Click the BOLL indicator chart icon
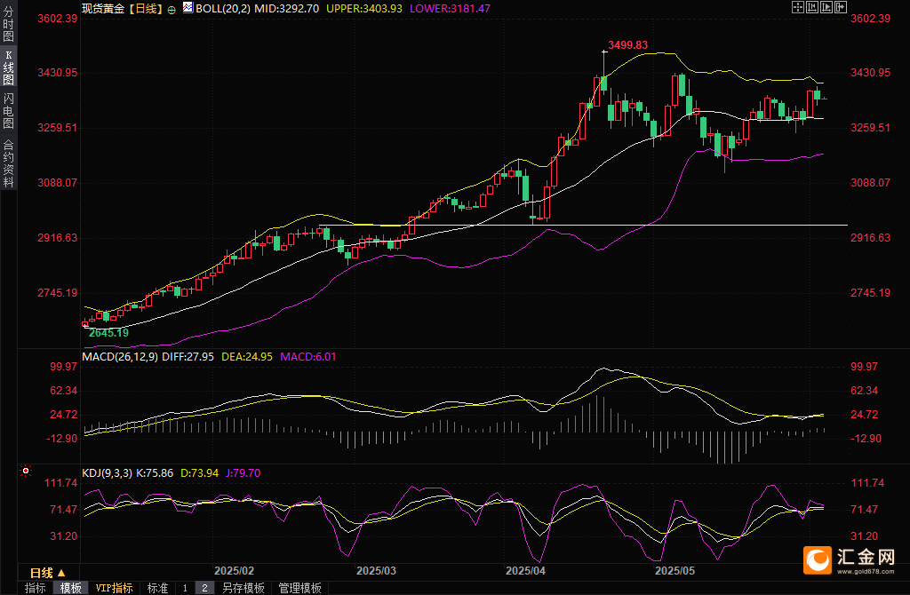The image size is (910, 595). (x=188, y=7)
